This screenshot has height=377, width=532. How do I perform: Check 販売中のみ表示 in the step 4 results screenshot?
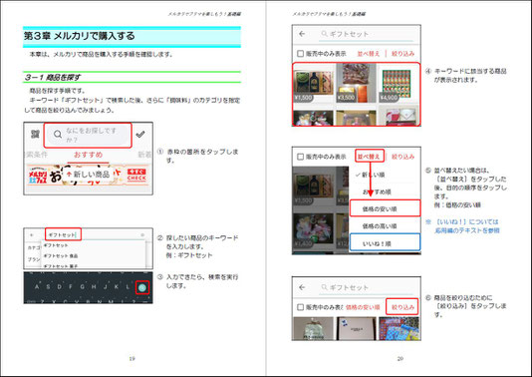pyautogui.click(x=300, y=53)
